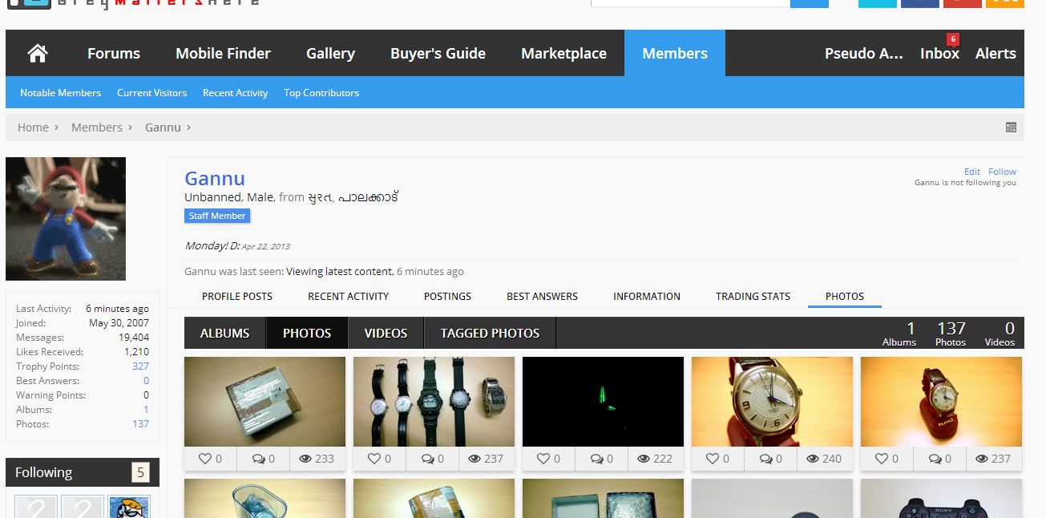Image resolution: width=1046 pixels, height=518 pixels.
Task: Click the Staff Member badge
Action: pyautogui.click(x=217, y=216)
